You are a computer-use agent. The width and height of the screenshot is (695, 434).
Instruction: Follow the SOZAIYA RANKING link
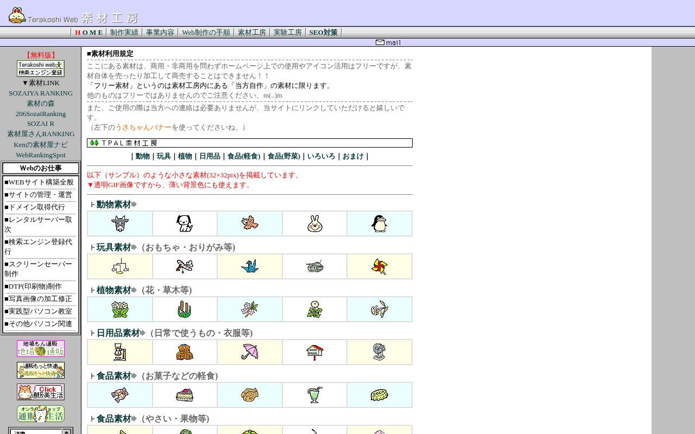41,93
